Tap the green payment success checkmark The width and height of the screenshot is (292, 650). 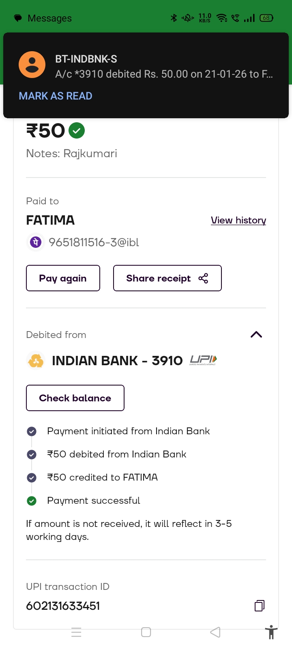(x=77, y=131)
